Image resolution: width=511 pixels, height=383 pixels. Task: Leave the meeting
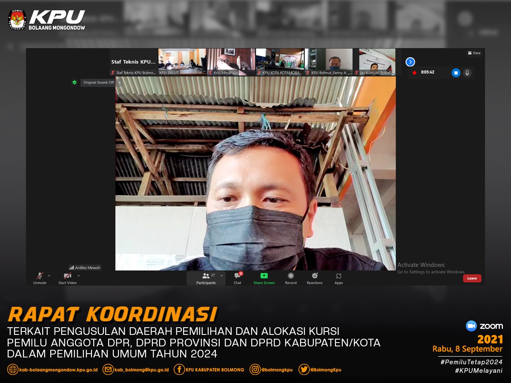[x=472, y=278]
